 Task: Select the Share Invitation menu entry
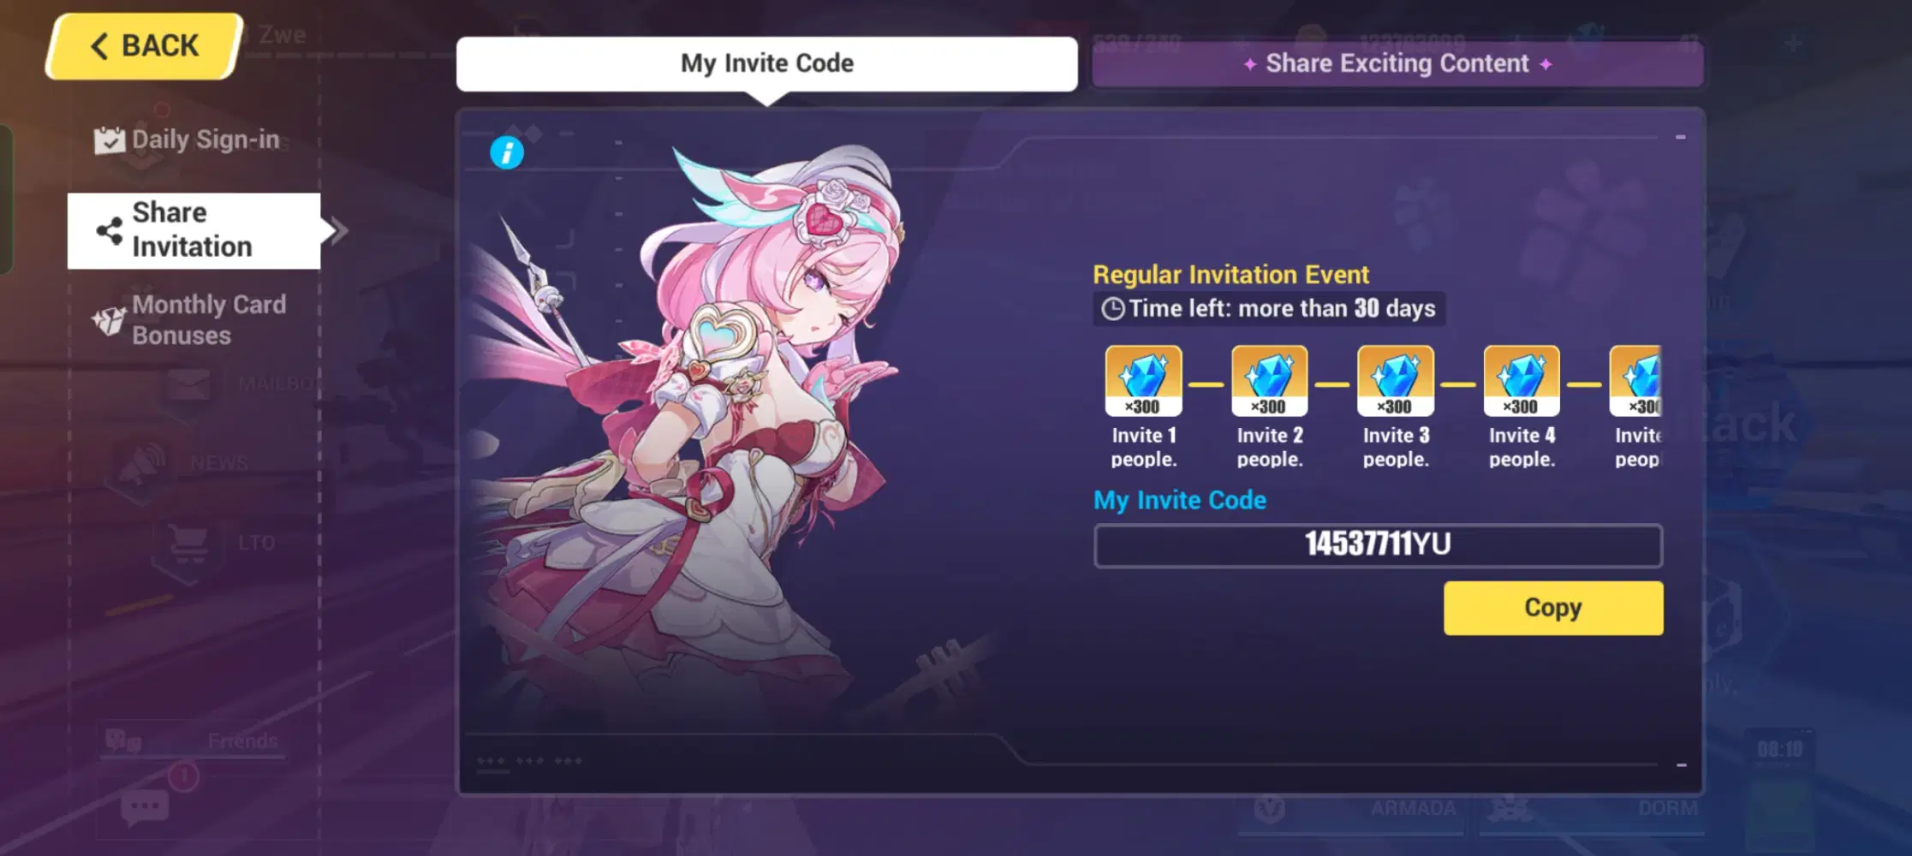(194, 230)
